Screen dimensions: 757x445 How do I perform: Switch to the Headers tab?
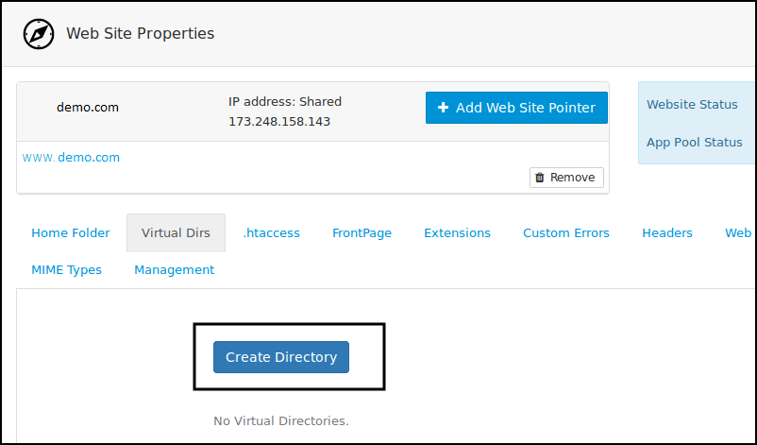point(667,233)
